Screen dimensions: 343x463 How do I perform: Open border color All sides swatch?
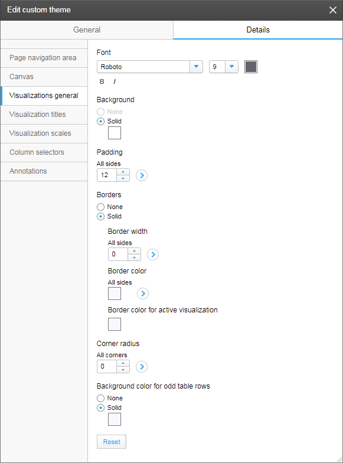point(115,294)
